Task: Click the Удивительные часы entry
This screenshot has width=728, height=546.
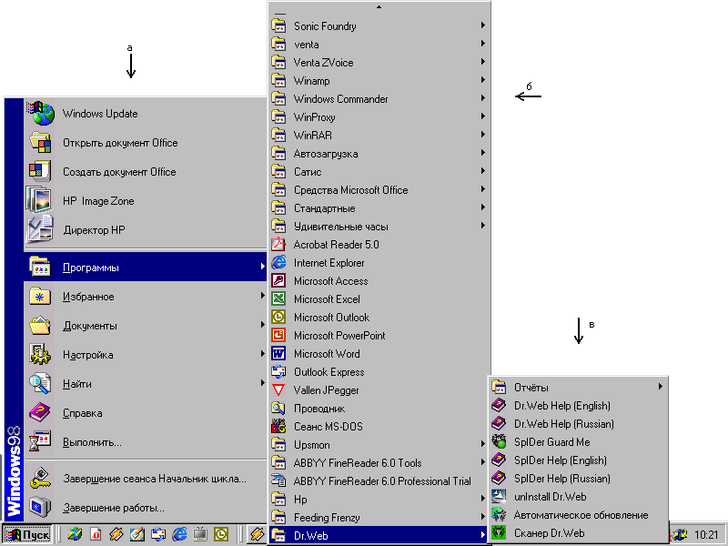Action: (x=379, y=226)
